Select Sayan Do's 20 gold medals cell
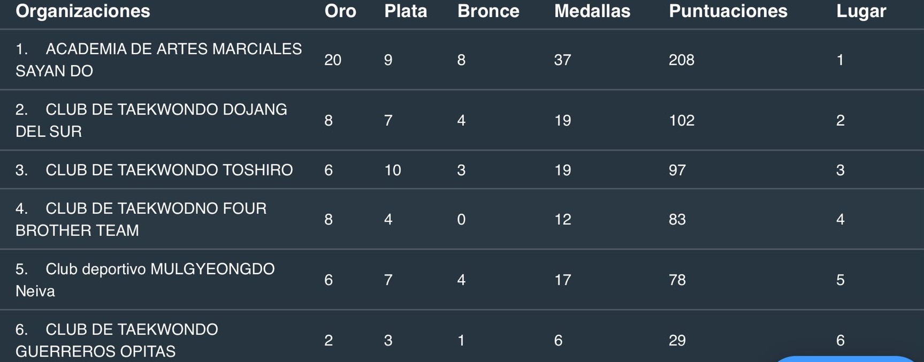The height and width of the screenshot is (362, 924). pos(333,60)
